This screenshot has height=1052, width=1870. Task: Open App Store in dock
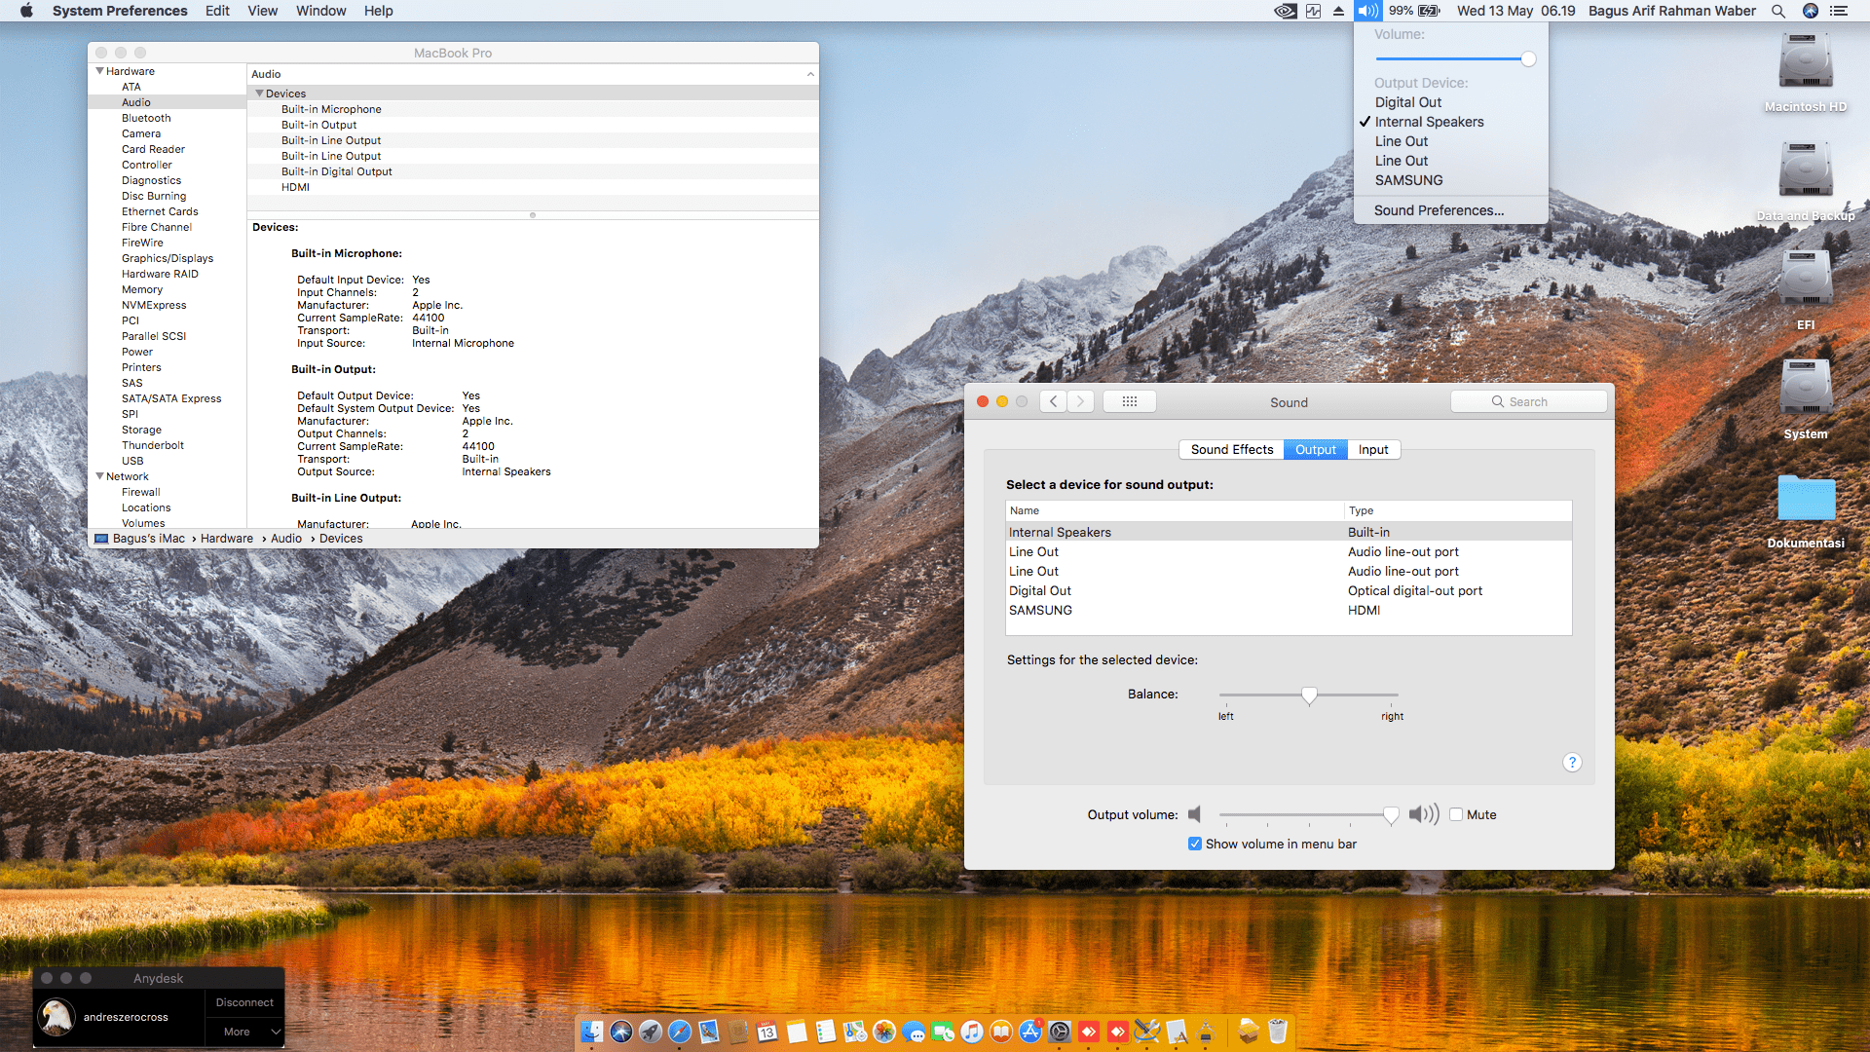coord(1030,1032)
